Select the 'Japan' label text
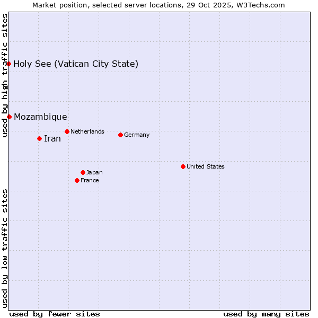This screenshot has width=318, height=318. click(x=94, y=172)
